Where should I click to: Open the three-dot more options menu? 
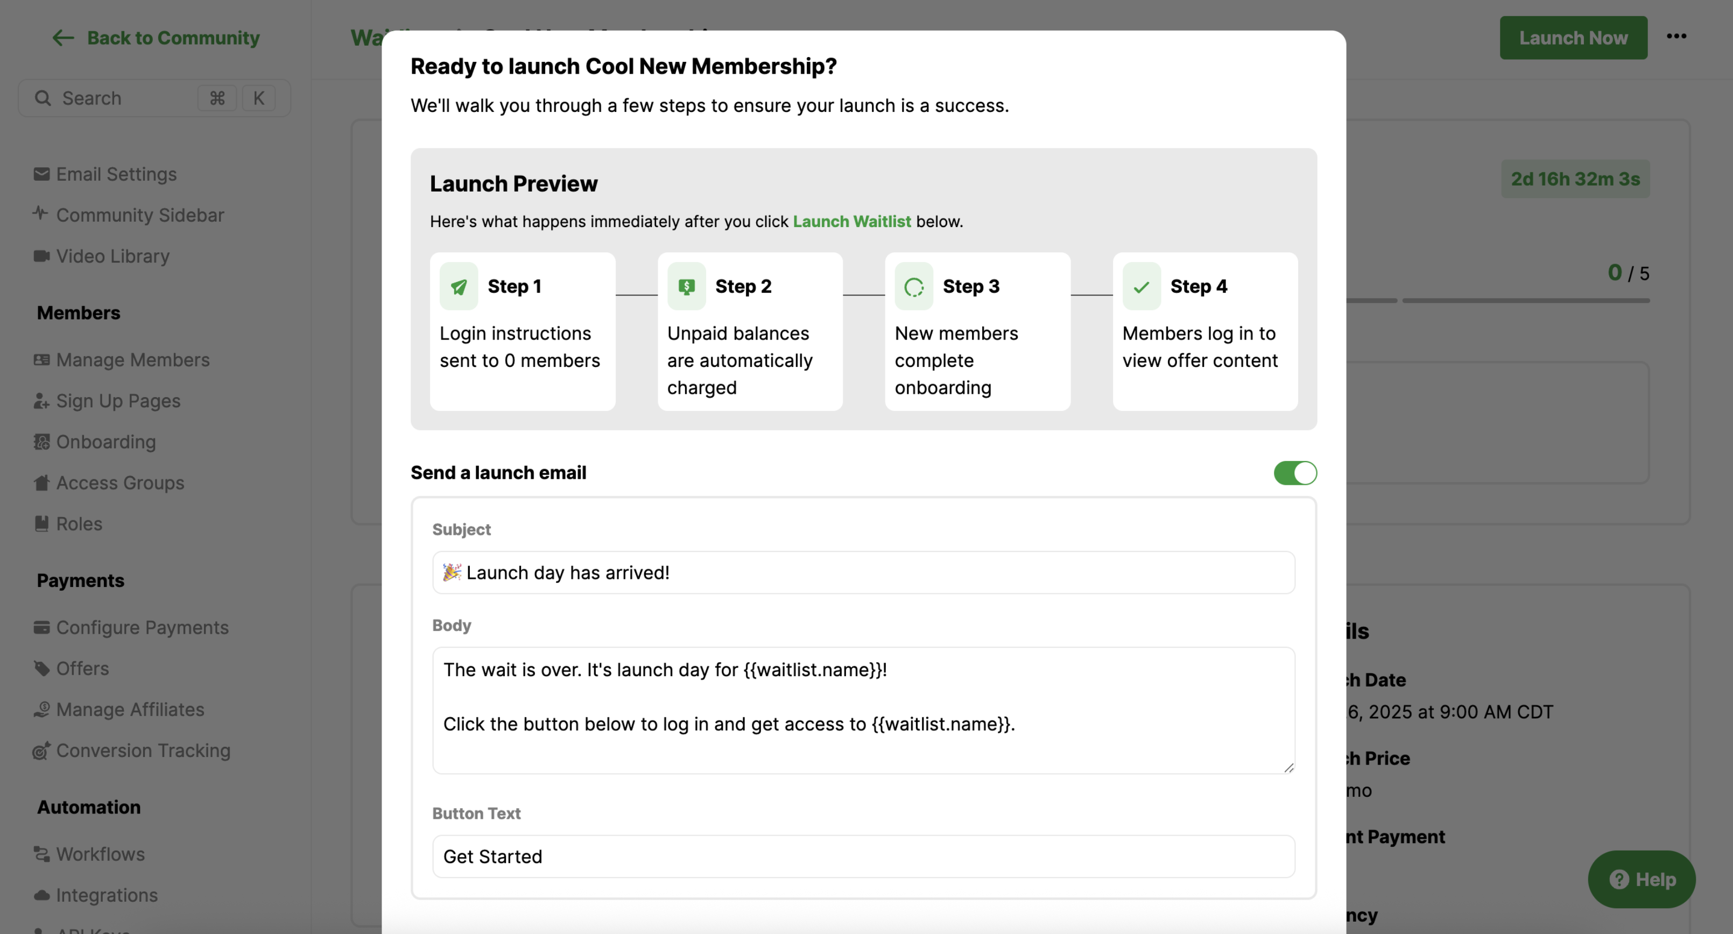[x=1676, y=36]
